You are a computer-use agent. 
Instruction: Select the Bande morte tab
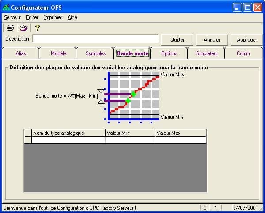pos(132,53)
